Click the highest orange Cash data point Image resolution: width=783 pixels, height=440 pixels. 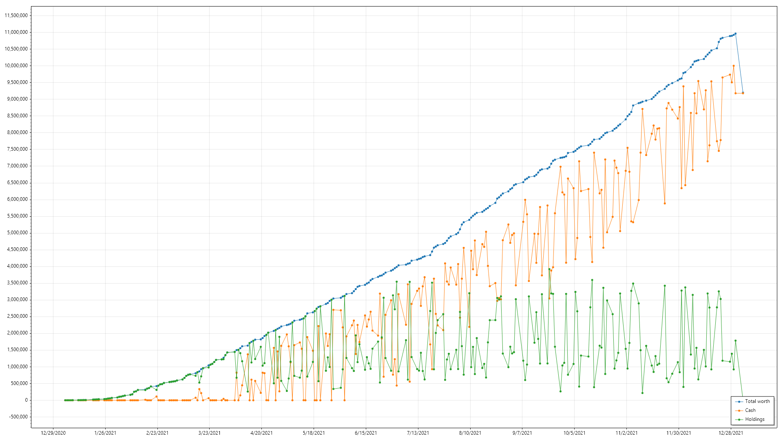(x=733, y=66)
